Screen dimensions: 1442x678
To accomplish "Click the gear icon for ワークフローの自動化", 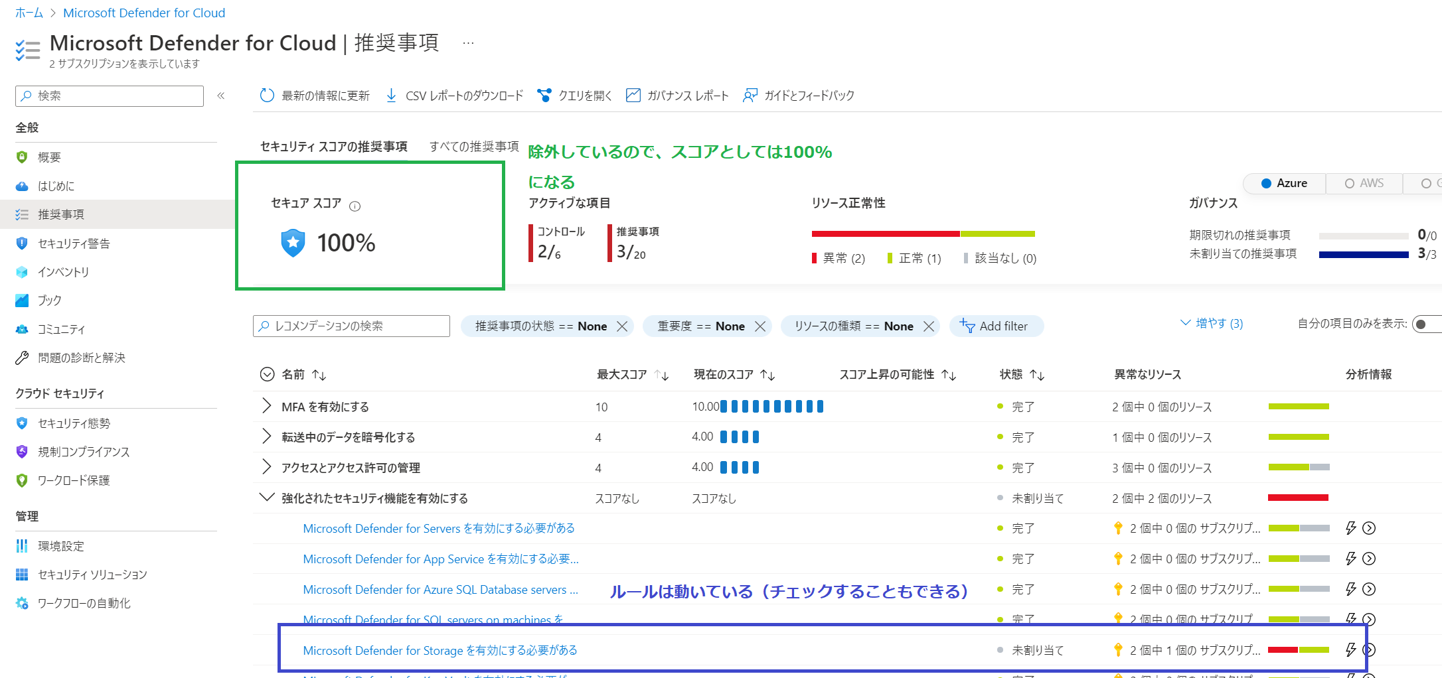I will [22, 603].
